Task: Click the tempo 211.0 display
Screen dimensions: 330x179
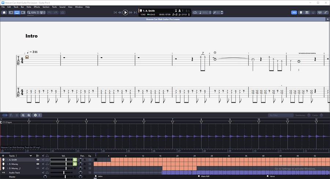Action: [183, 15]
